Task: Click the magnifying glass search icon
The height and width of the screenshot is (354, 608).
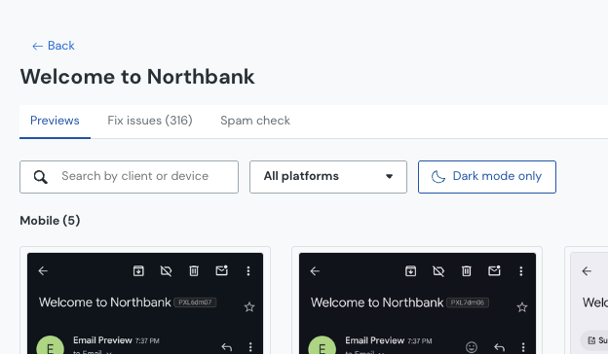Action: (40, 177)
